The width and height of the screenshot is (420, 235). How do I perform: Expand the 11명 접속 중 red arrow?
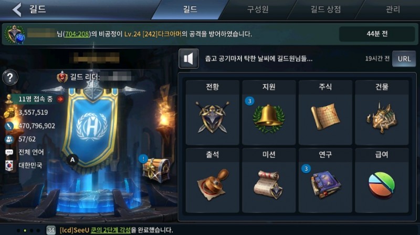[60, 99]
